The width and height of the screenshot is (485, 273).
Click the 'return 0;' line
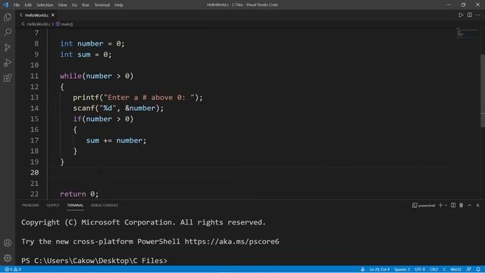pos(79,194)
